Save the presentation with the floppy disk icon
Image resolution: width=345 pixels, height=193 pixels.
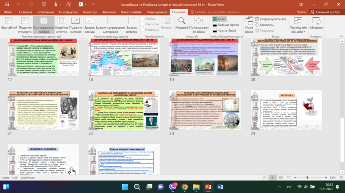(x=7, y=4)
